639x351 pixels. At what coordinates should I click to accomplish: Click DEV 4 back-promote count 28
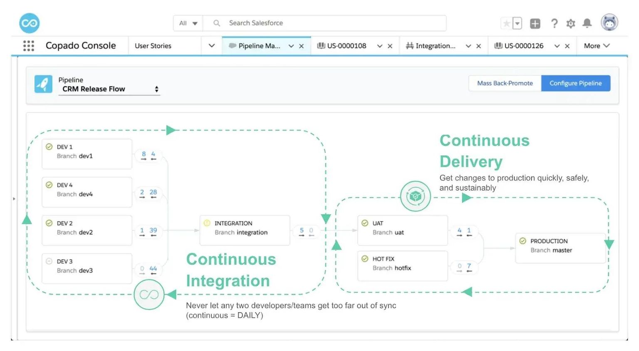(153, 194)
